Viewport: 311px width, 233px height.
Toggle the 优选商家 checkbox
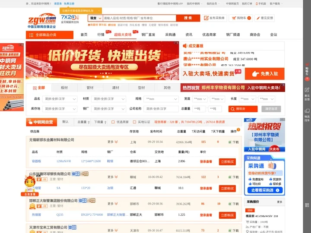coord(113,122)
